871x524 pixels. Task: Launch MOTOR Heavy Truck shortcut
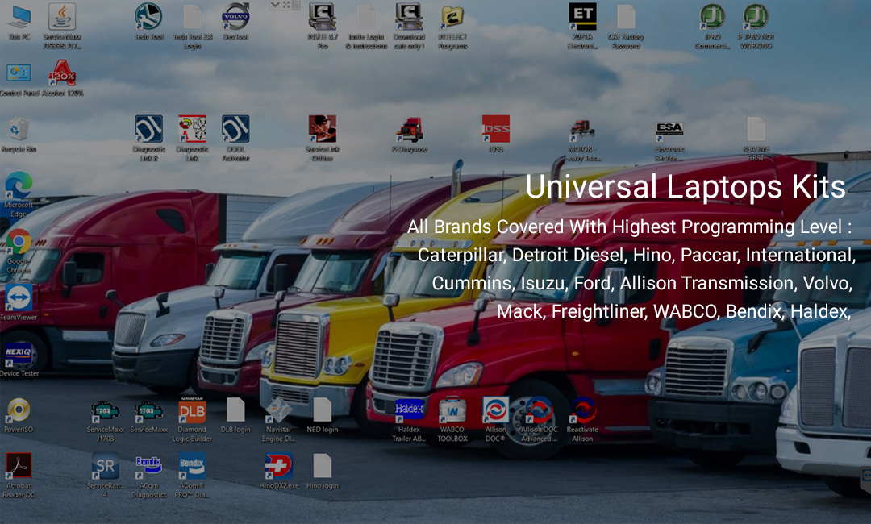[583, 139]
